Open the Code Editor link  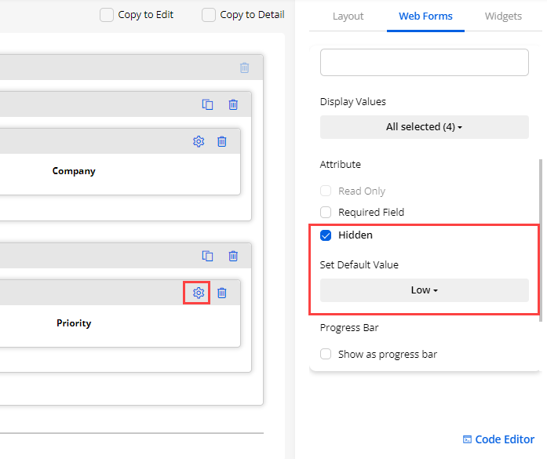coord(498,439)
